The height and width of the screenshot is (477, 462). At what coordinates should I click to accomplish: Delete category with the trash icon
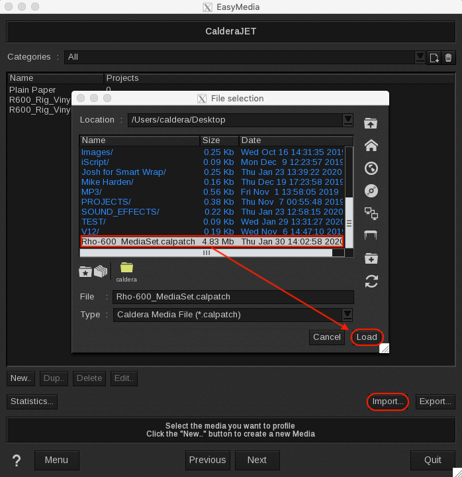pyautogui.click(x=448, y=58)
